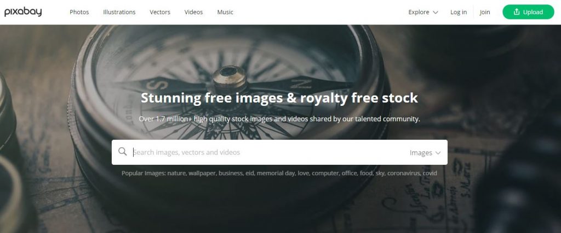Open the Photos section
This screenshot has width=561, height=233.
(79, 12)
